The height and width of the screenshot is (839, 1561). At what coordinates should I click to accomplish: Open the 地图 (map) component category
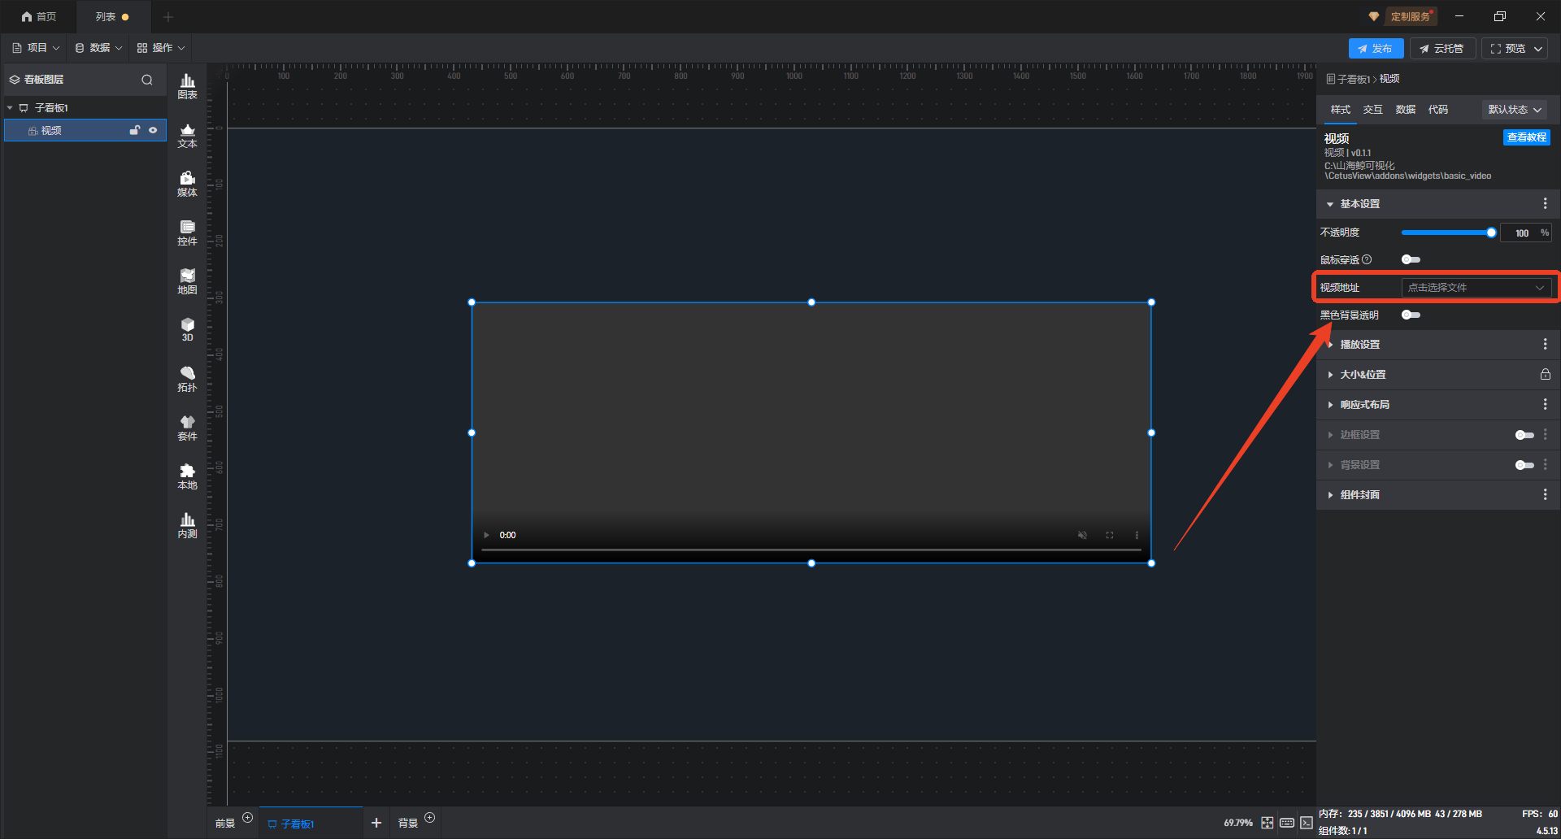(x=187, y=281)
